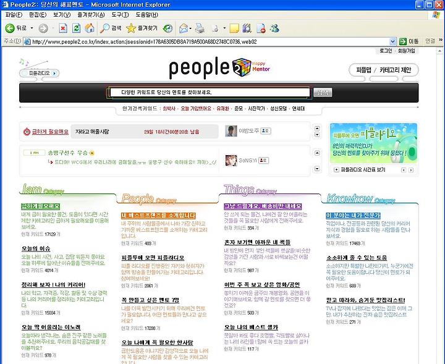Open the yellow Discuss note icon
The image size is (445, 364).
point(234,28)
